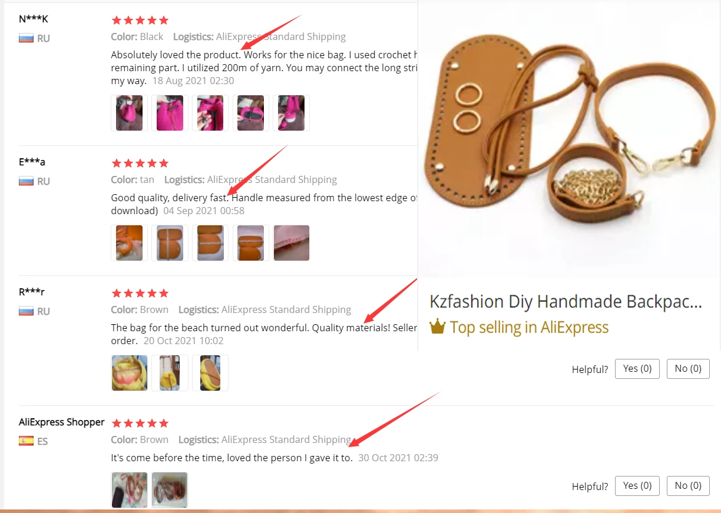Vote Yes (0) on R***r's review

[x=637, y=369]
